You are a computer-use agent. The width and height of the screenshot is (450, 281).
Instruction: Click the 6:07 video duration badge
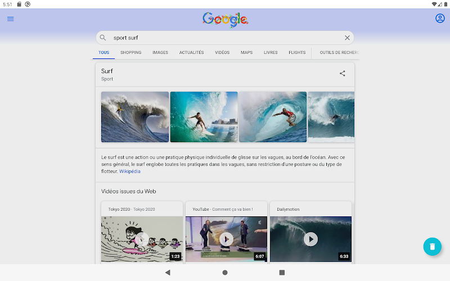point(259,256)
